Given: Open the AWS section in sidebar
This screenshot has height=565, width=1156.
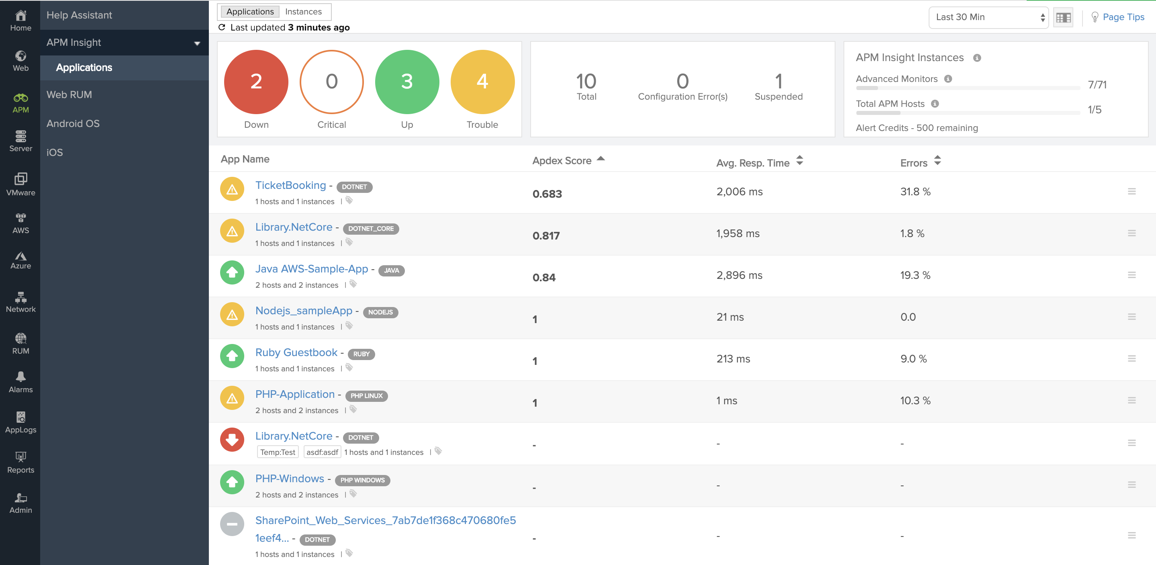Looking at the screenshot, I should point(20,223).
